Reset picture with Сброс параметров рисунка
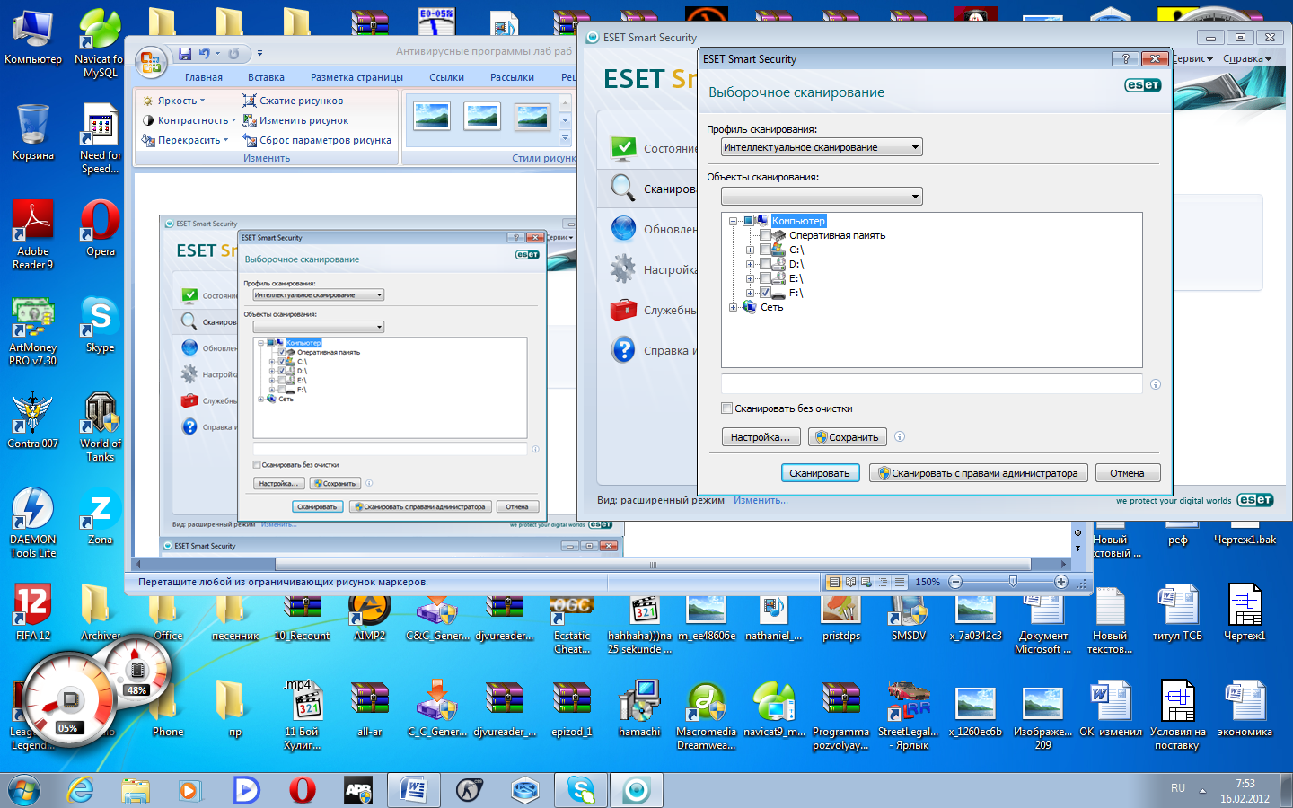 coord(317,140)
